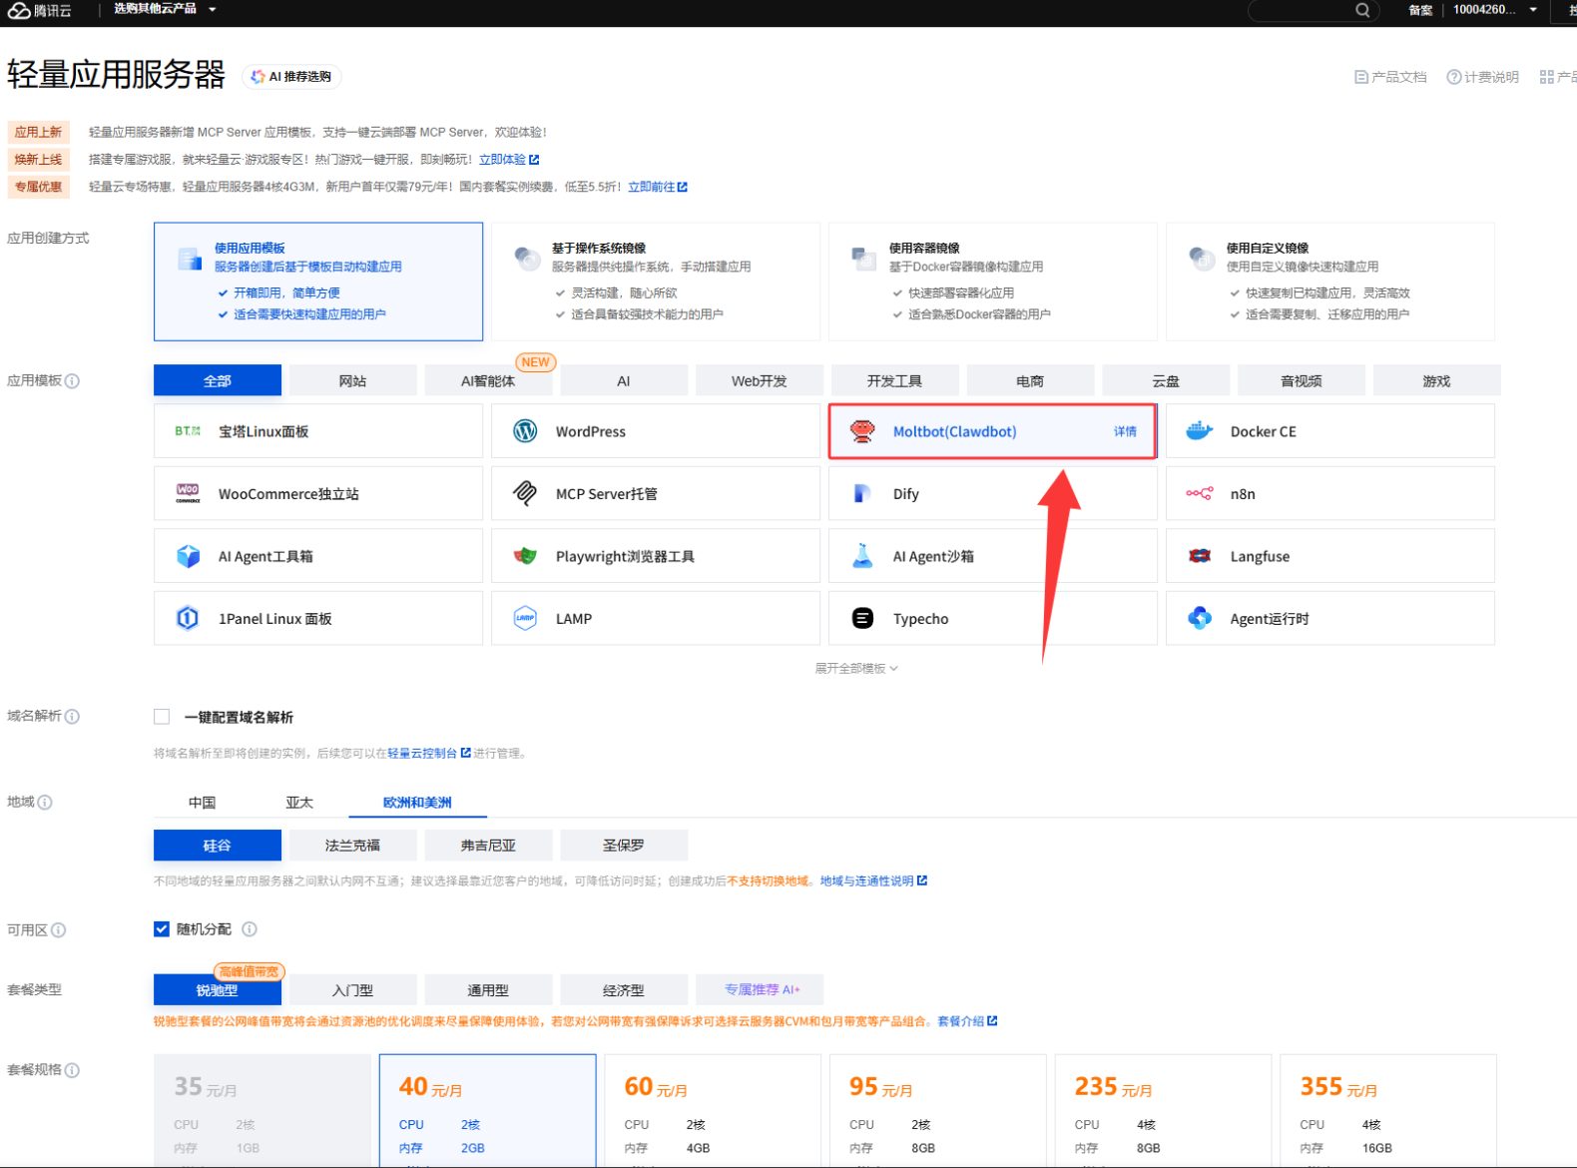Select the 圣保罗 region button

click(x=624, y=845)
